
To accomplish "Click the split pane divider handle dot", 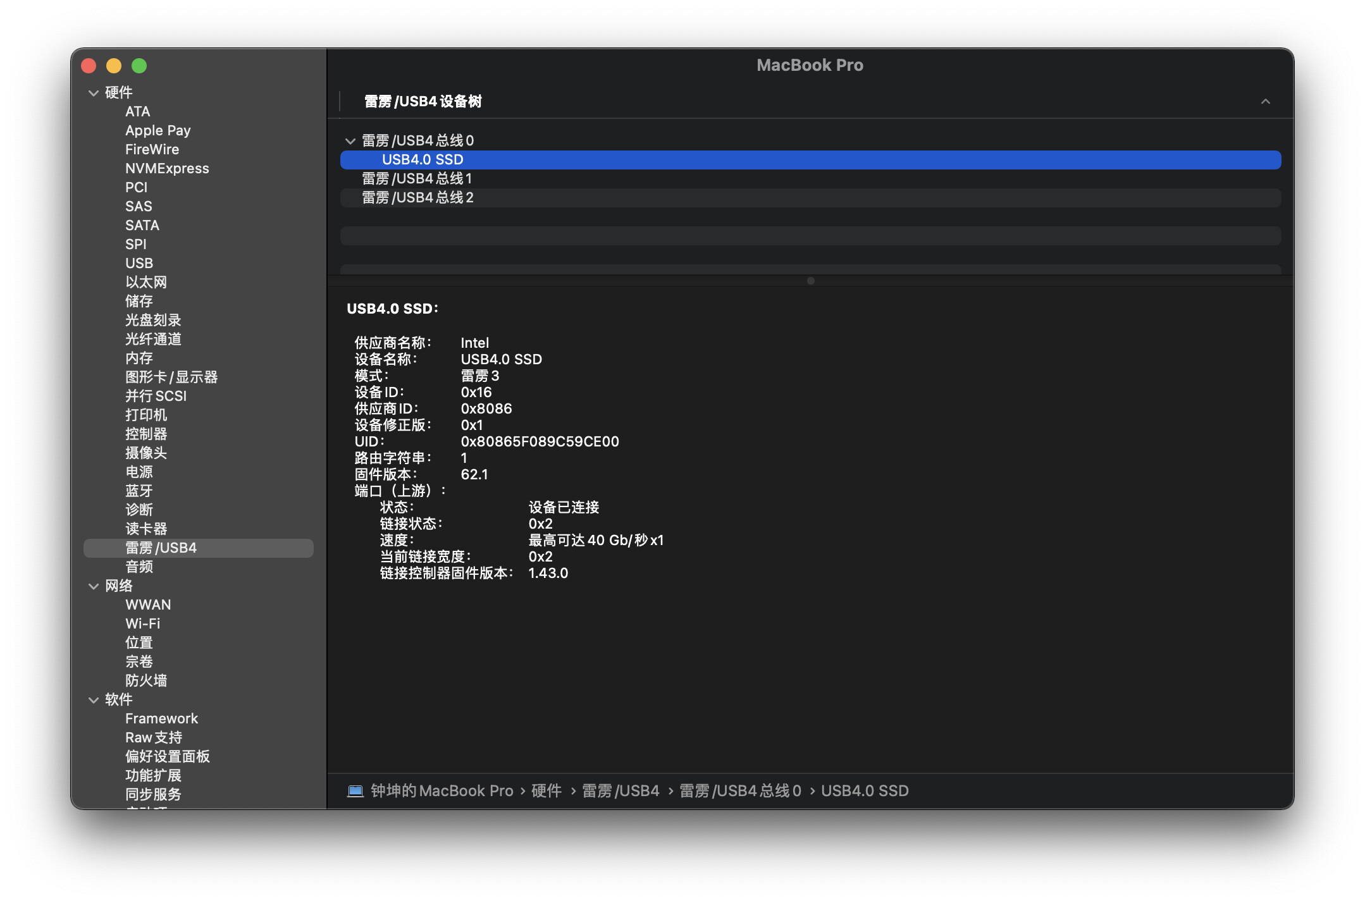I will (x=810, y=281).
